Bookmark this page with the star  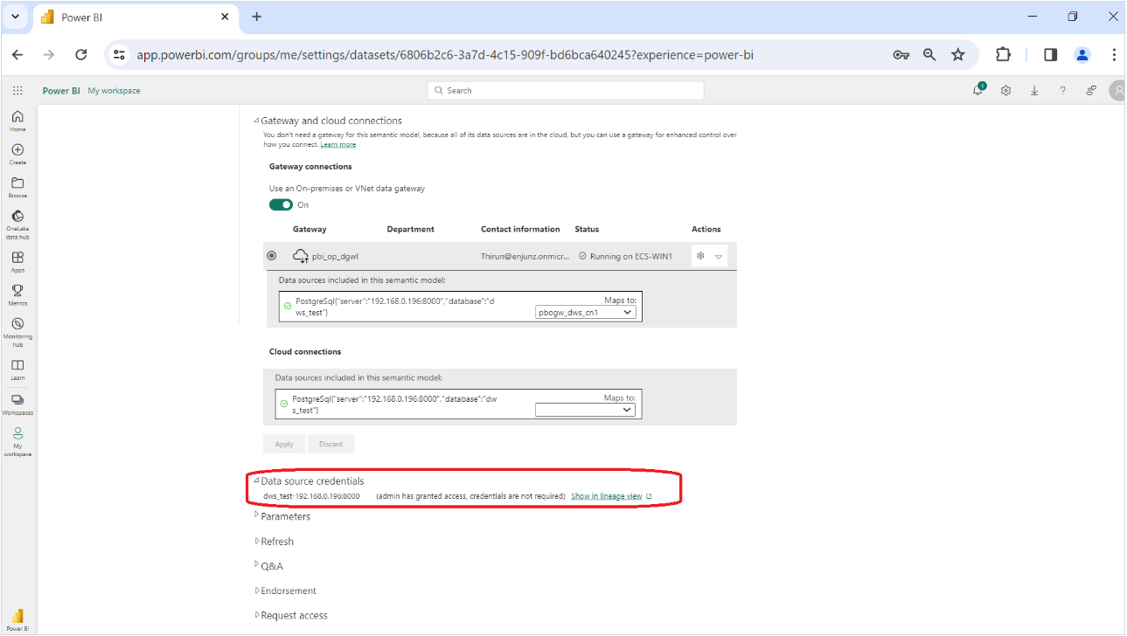click(958, 54)
